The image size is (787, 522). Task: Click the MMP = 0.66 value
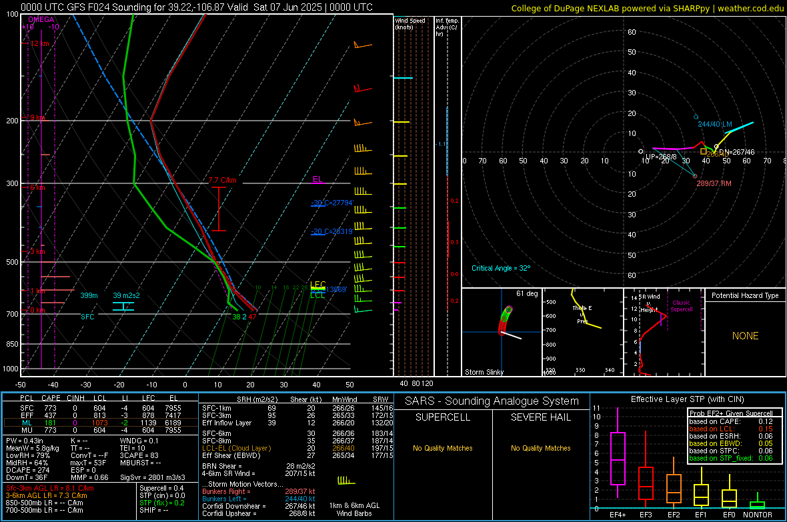tap(90, 477)
